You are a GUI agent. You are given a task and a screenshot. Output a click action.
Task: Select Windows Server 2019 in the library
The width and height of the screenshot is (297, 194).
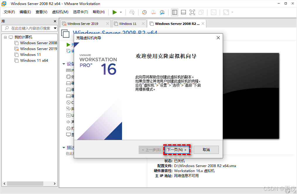38,49
